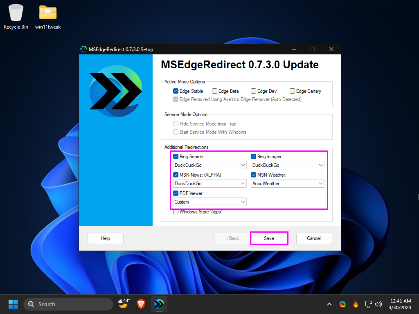Click the colorful browser tray icon

(x=342, y=304)
